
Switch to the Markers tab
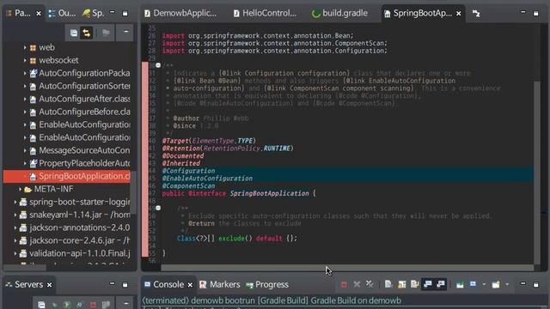[x=220, y=284]
